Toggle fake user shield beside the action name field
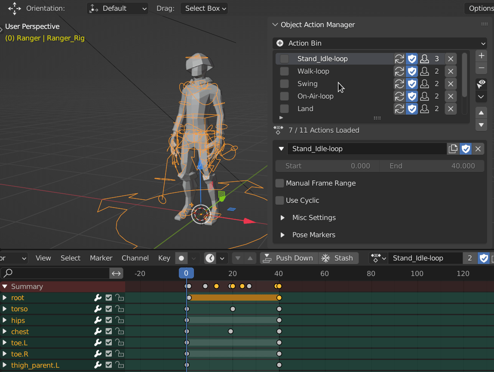 [466, 149]
